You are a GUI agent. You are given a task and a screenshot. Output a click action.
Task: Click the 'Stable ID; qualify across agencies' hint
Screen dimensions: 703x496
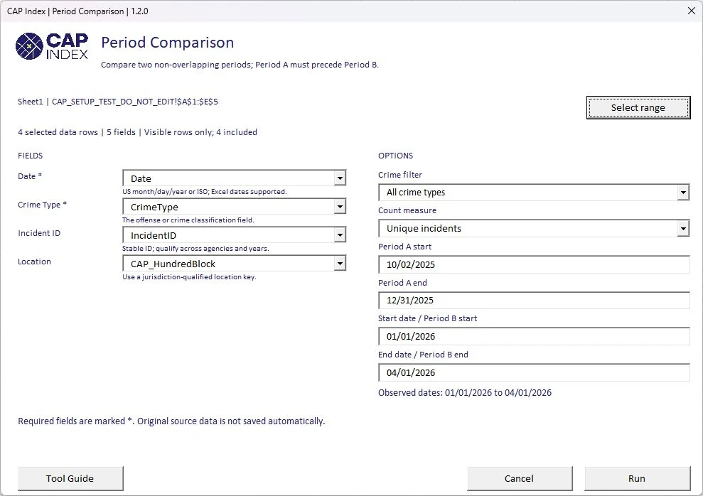[195, 249]
